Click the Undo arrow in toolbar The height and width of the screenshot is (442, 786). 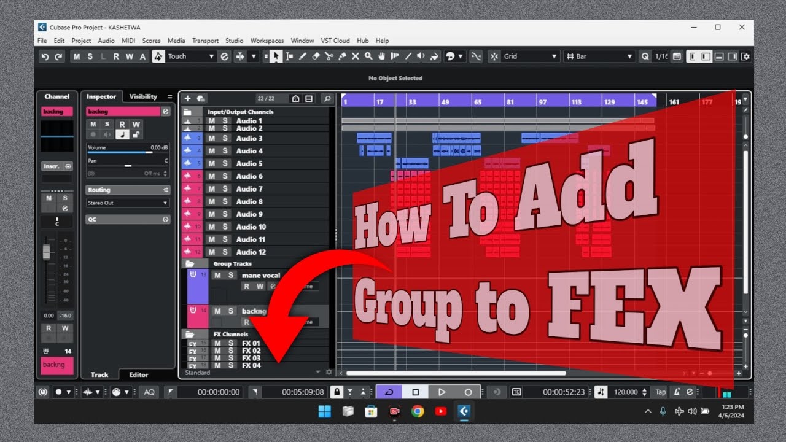tap(45, 56)
